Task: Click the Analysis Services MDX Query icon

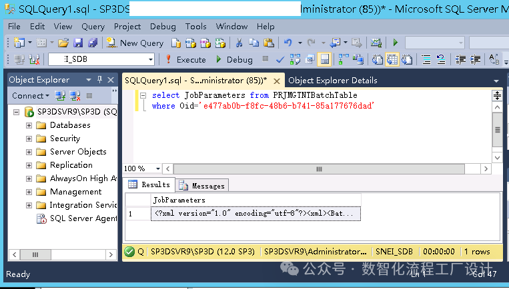Action: click(x=191, y=43)
